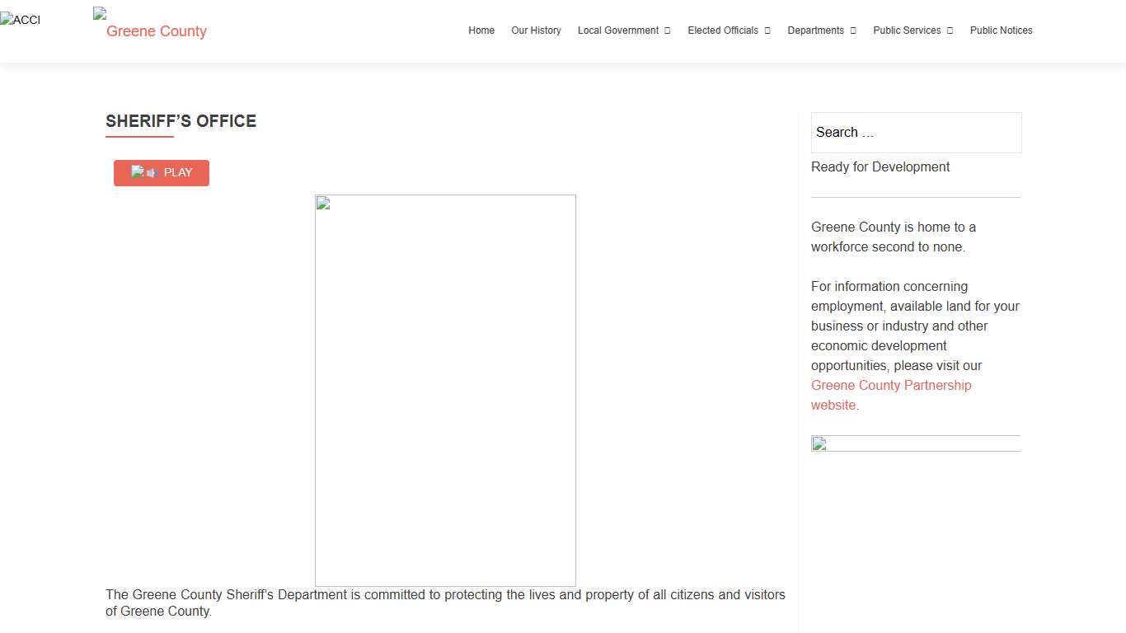
Task: Click the ACCI logo image
Action: tap(20, 20)
